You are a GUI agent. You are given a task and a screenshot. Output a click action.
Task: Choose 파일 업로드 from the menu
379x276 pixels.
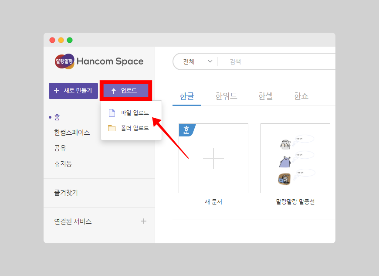(131, 113)
